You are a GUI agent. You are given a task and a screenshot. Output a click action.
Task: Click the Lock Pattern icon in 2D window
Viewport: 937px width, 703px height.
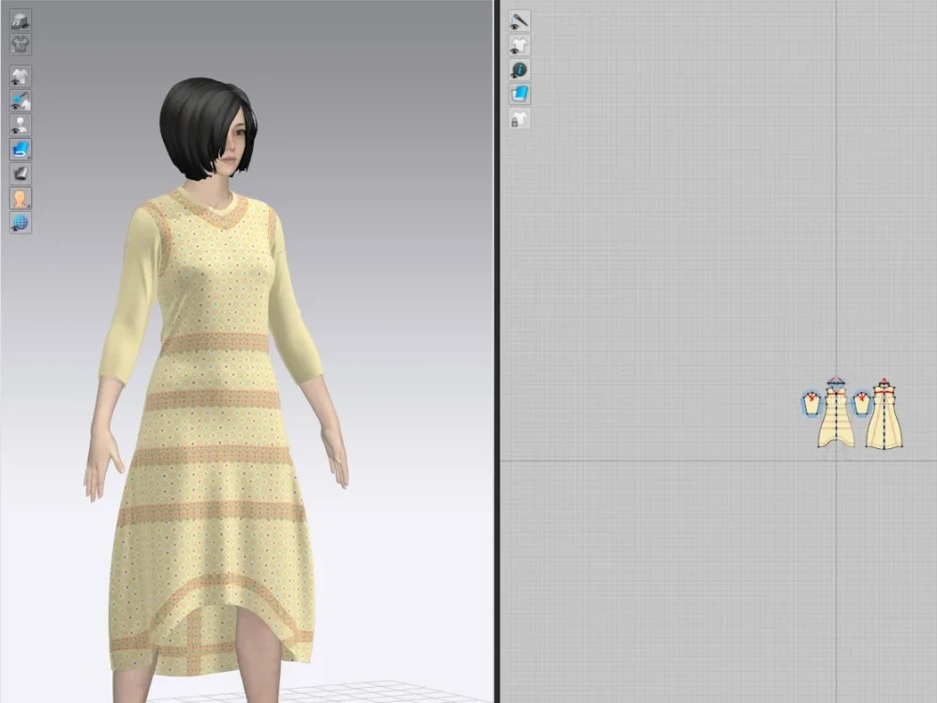[520, 119]
